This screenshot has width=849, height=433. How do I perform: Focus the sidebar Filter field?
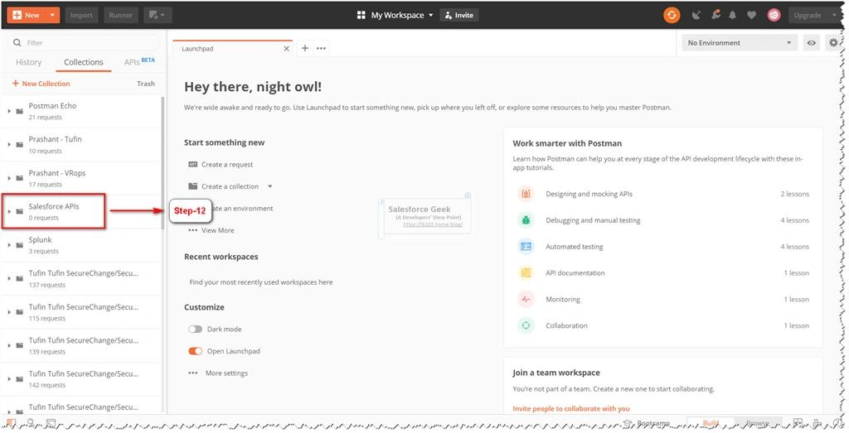pyautogui.click(x=84, y=43)
